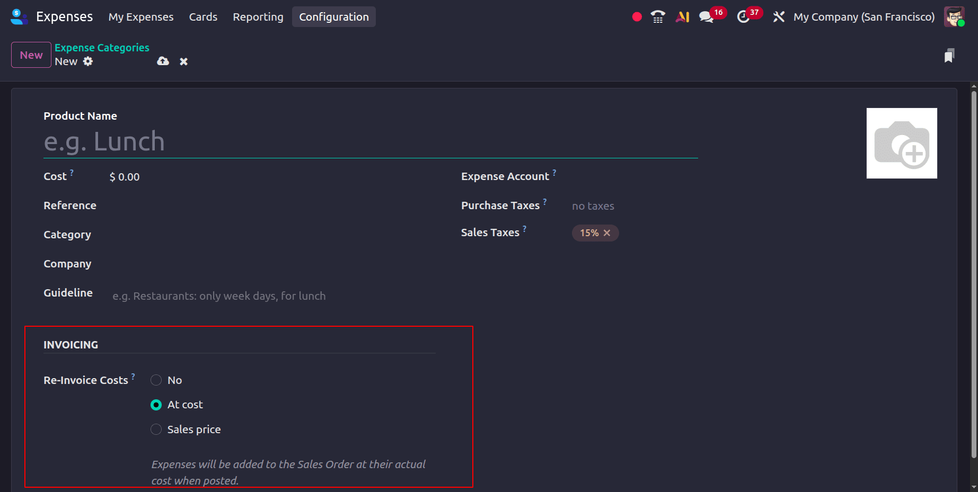Open the Reporting menu
Screen dimensions: 978x492
[x=258, y=17]
